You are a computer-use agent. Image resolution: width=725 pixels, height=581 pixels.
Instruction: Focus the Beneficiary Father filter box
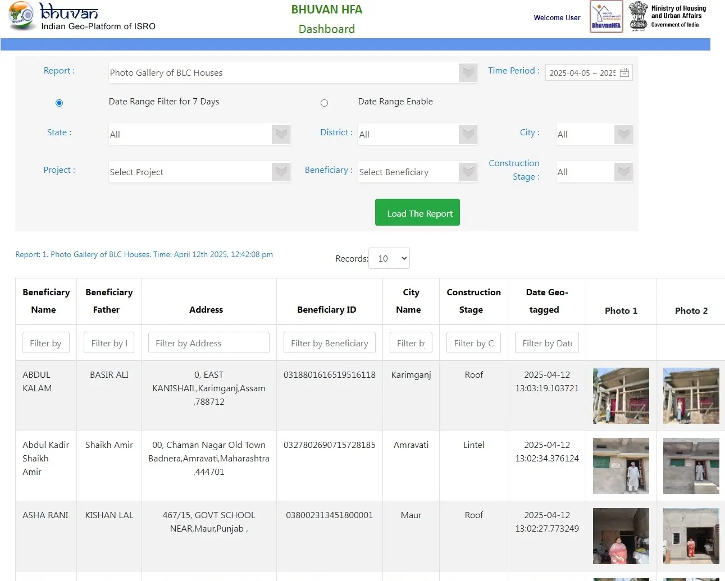tap(109, 342)
